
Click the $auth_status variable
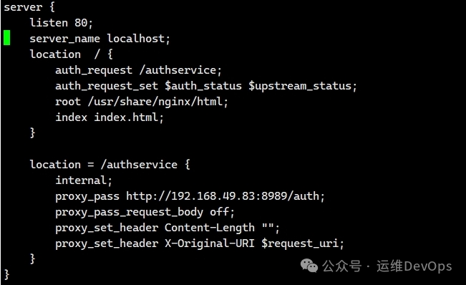[203, 86]
